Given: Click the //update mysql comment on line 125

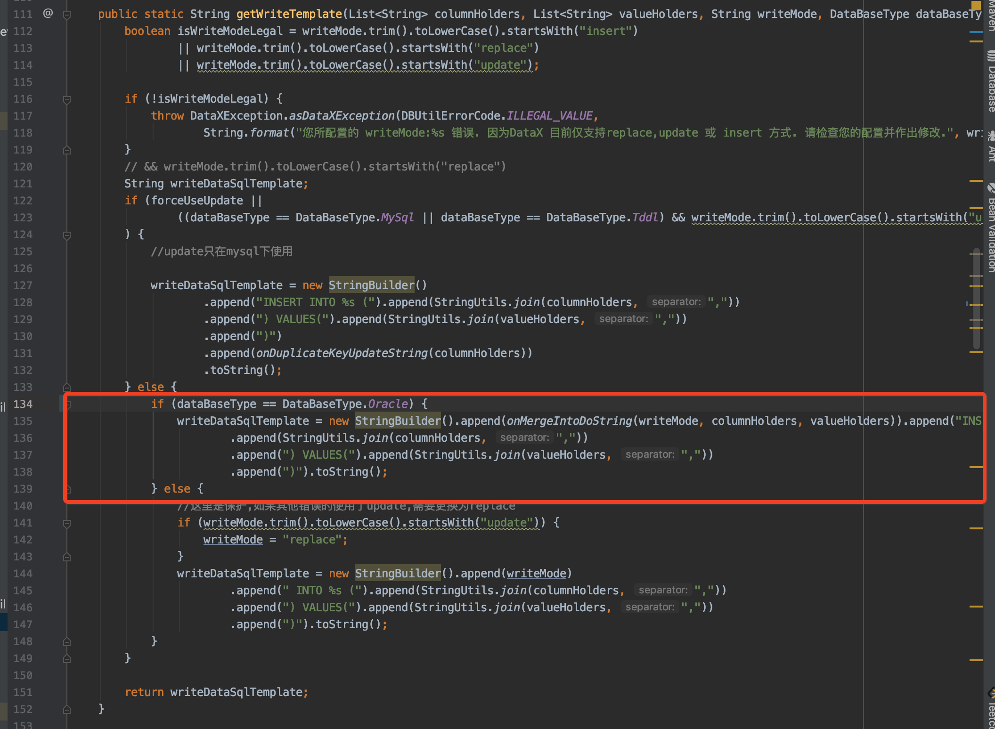Looking at the screenshot, I should (x=221, y=251).
